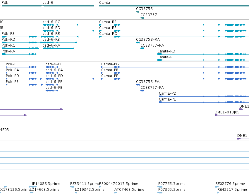Viewport: 249px width, 194px height.
Task: Select the Pdk gene bar
Action: point(22,6)
